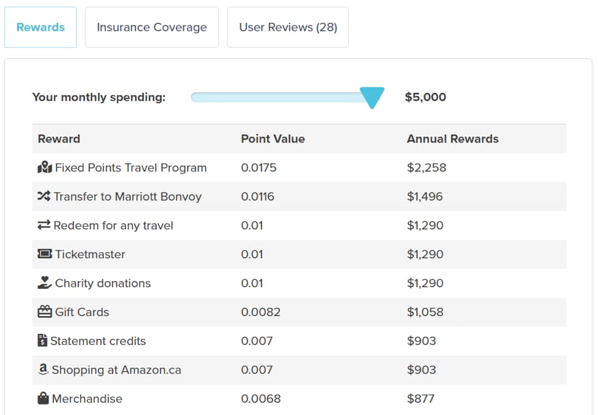Select the Shopping at Amazon.ca row text

pyautogui.click(x=116, y=370)
